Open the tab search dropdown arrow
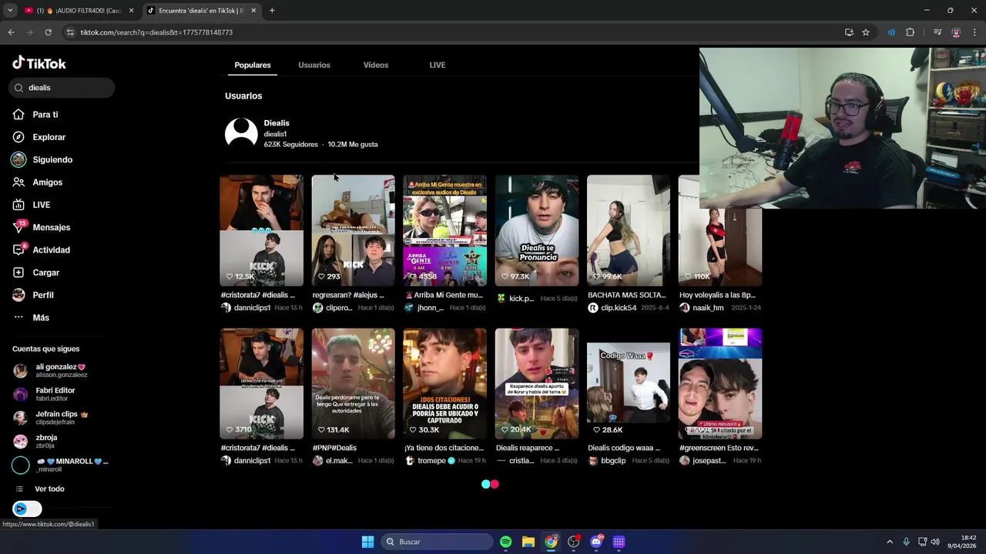 (9, 11)
